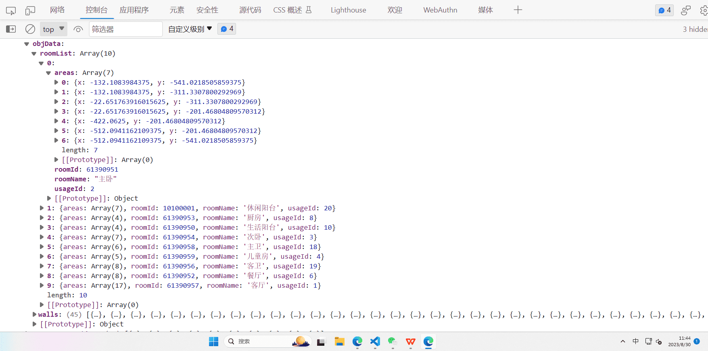Expand areas point 6 entry
Viewport: 708px width, 351px height.
pos(56,140)
